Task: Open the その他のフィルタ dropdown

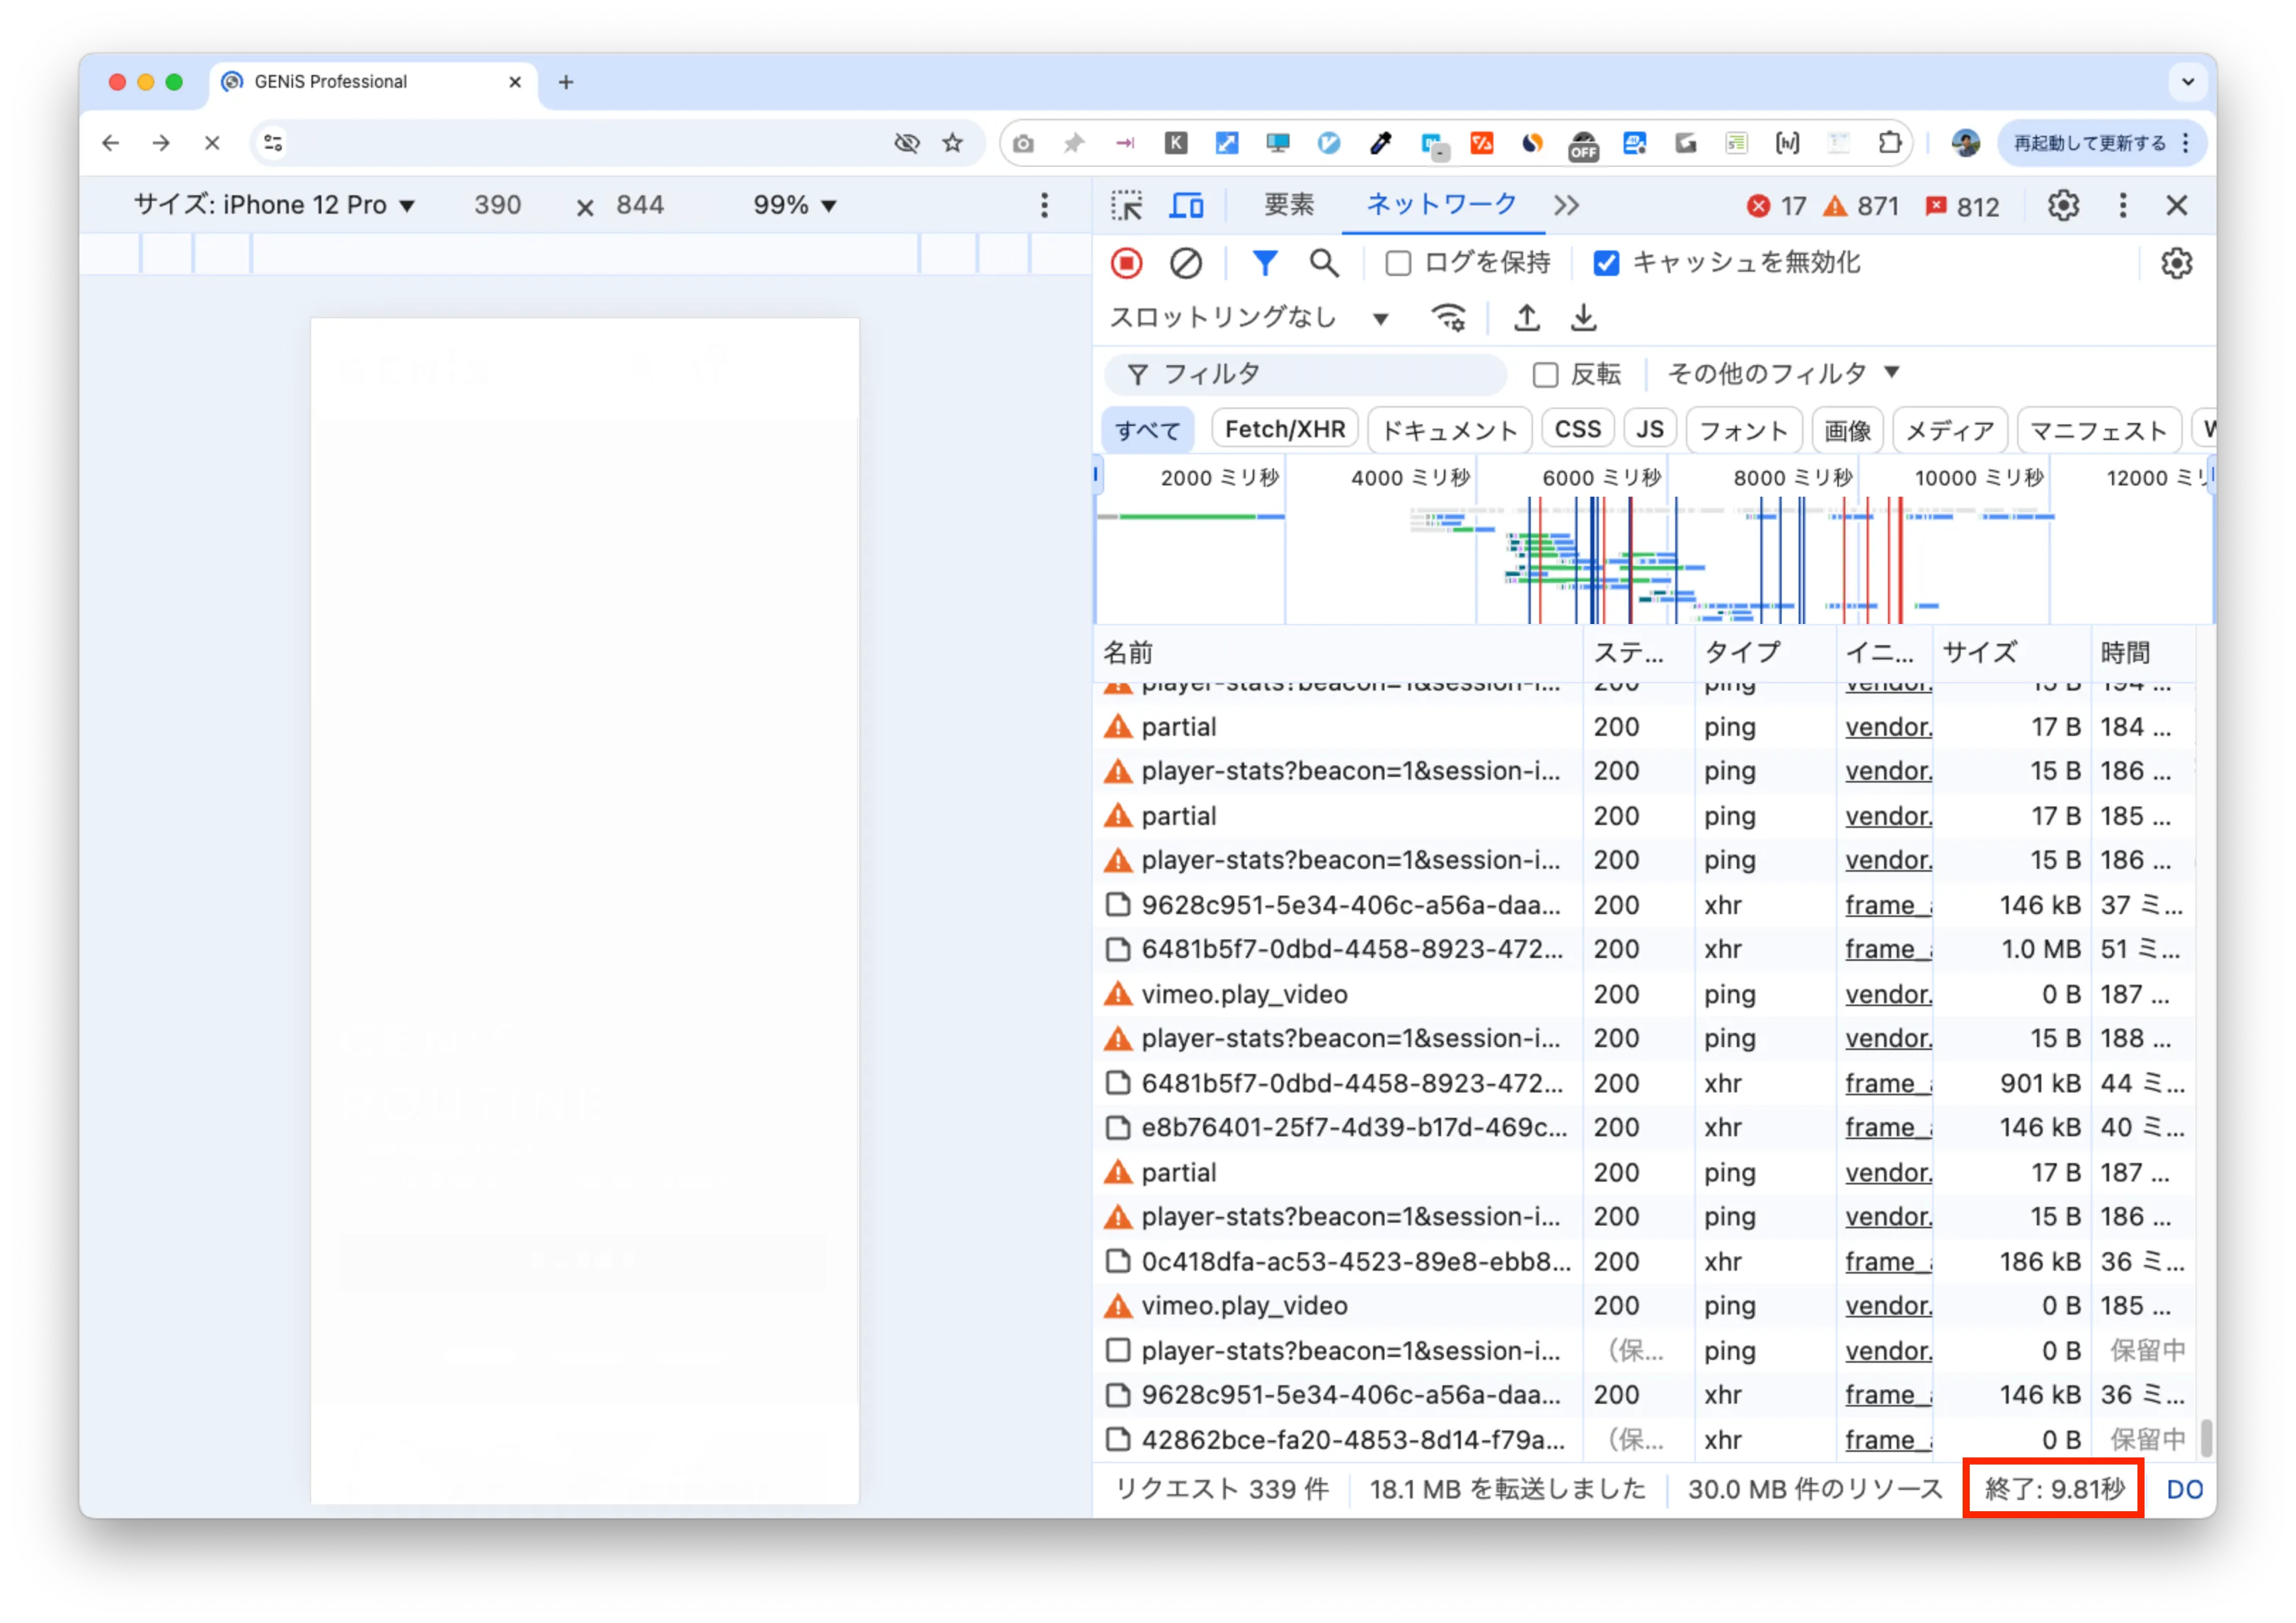Action: 1783,374
